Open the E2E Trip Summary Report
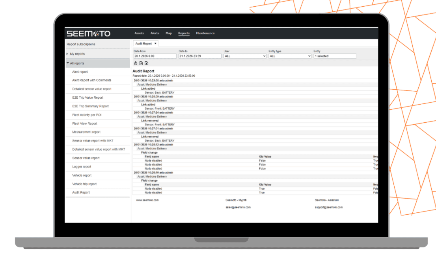The width and height of the screenshot is (436, 258). [90, 106]
